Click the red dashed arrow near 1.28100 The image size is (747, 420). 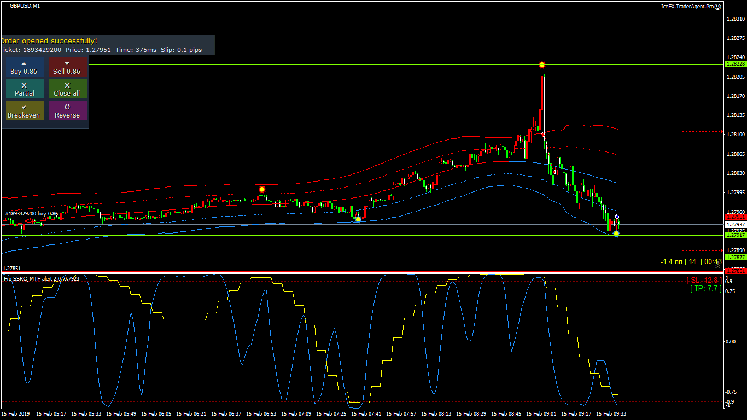click(703, 132)
